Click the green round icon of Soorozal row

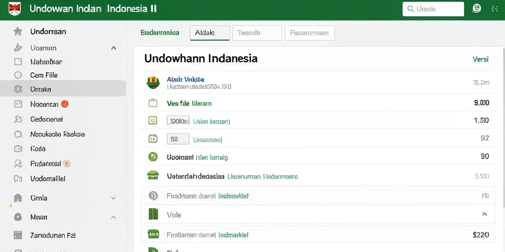click(x=153, y=157)
